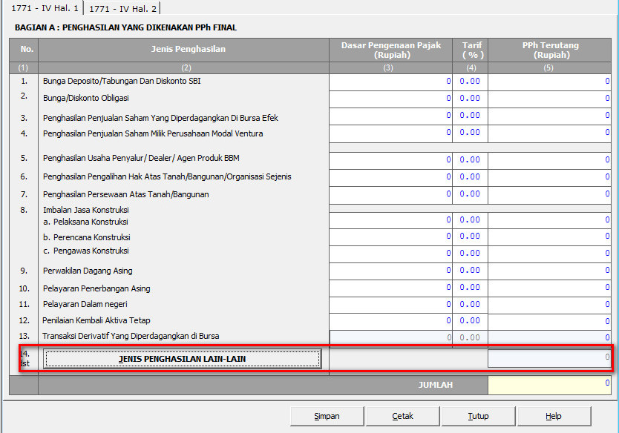Click PPh Terutang field for Pelayaran Dalam negeri

[x=549, y=305]
